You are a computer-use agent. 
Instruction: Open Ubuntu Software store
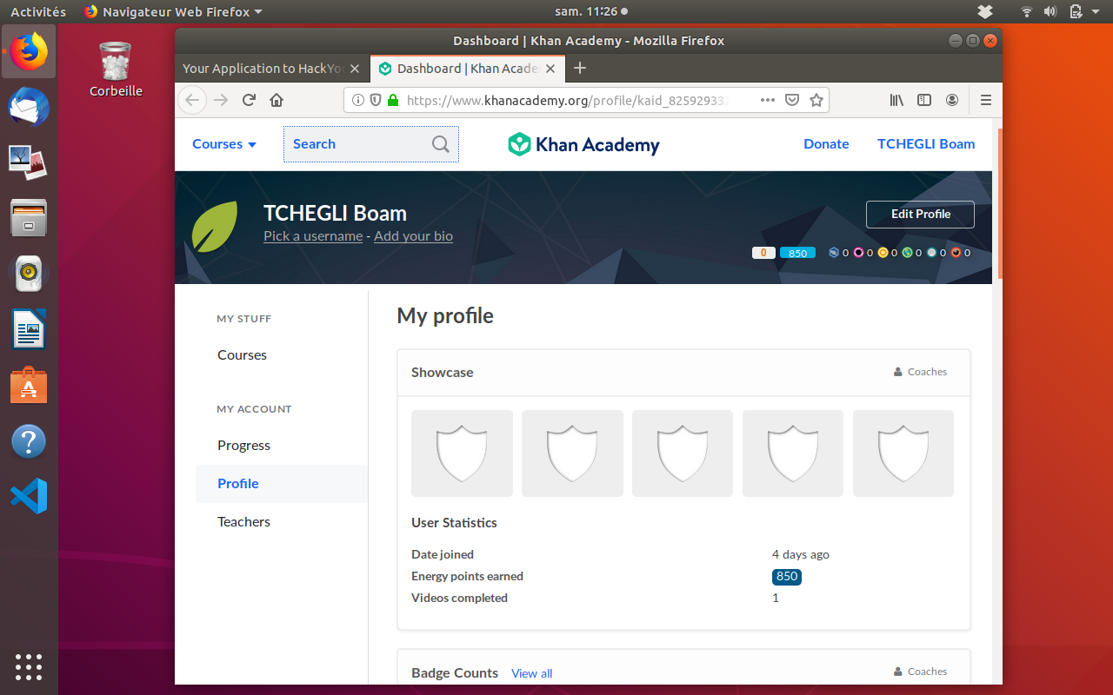(x=29, y=385)
